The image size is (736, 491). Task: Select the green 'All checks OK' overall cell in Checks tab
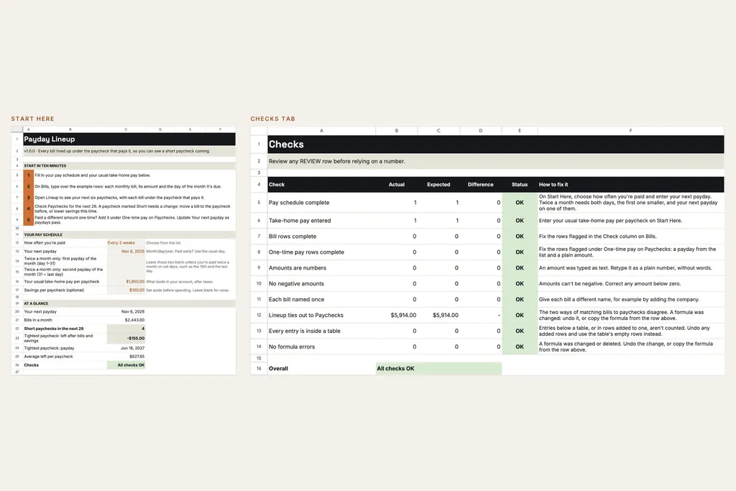pyautogui.click(x=438, y=369)
